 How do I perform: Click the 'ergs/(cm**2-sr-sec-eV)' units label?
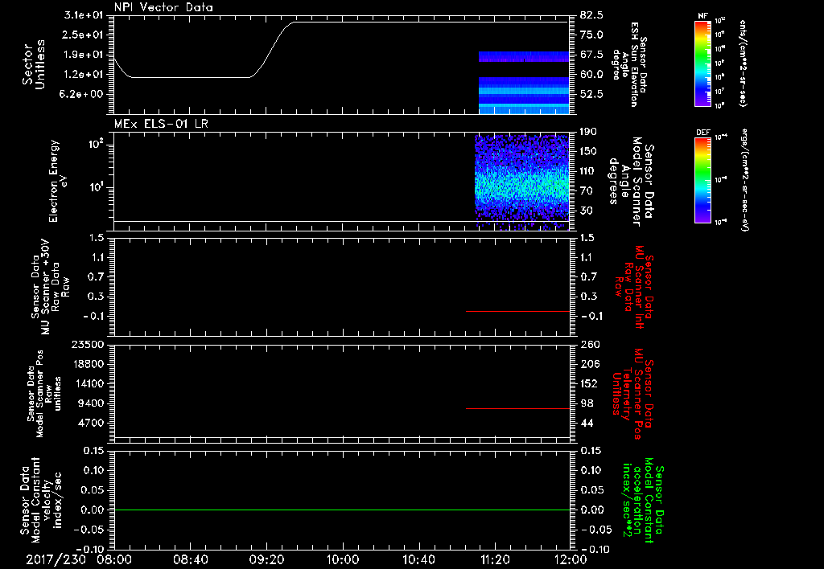[x=746, y=180]
